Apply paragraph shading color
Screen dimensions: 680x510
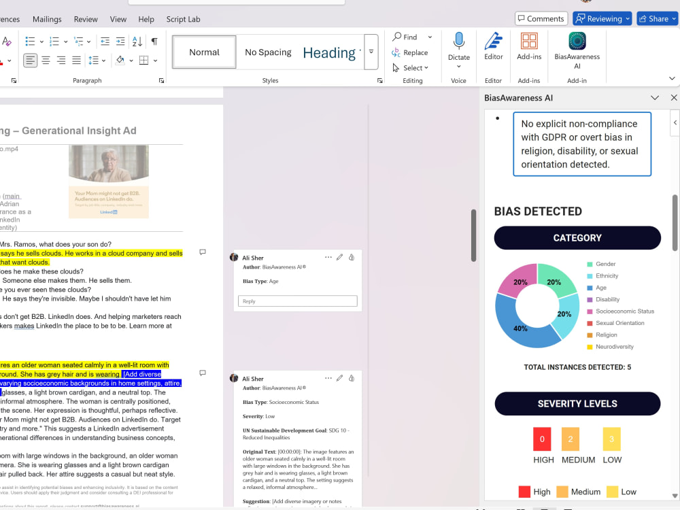[120, 61]
